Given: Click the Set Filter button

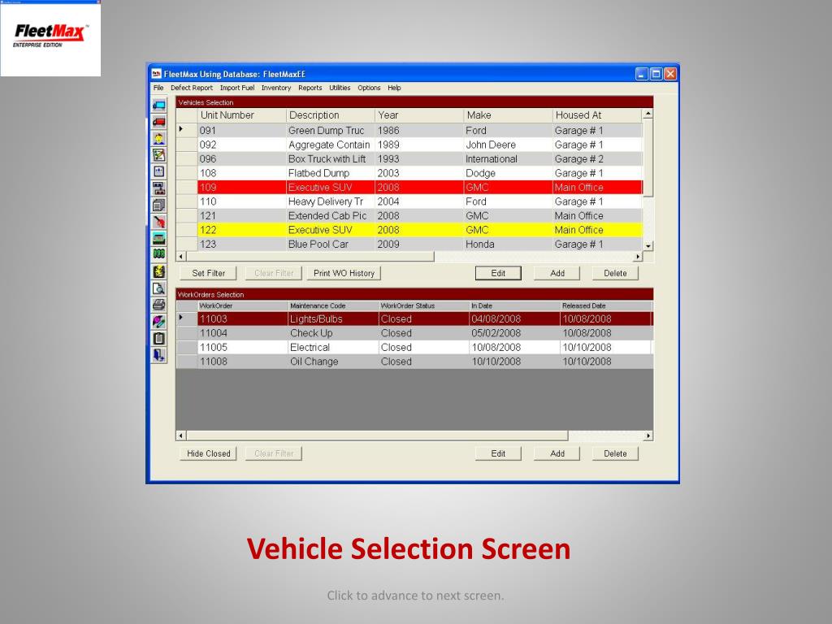Looking at the screenshot, I should [x=208, y=273].
